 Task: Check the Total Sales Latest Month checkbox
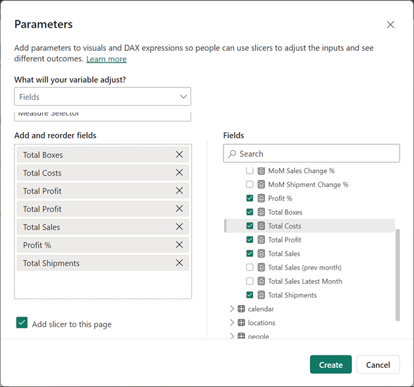pos(249,281)
